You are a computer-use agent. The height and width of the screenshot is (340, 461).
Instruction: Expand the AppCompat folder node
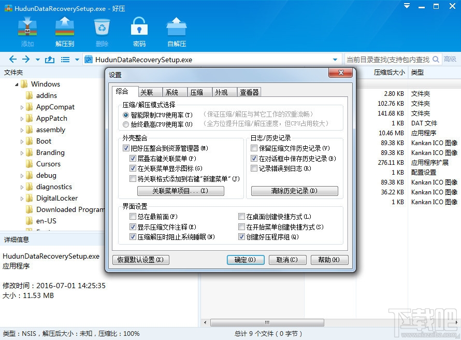[x=22, y=108]
